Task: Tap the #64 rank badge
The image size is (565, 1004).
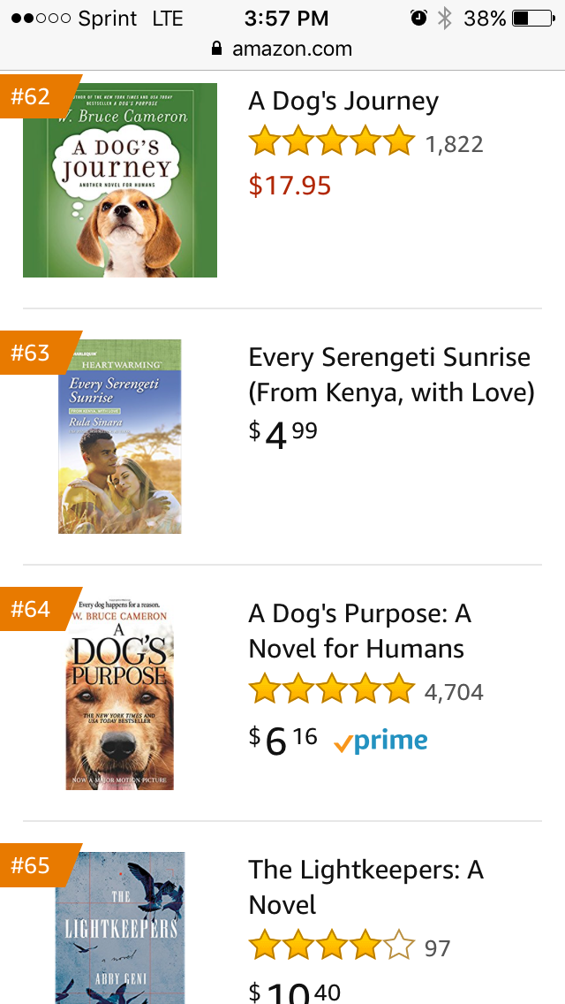Action: pyautogui.click(x=34, y=609)
